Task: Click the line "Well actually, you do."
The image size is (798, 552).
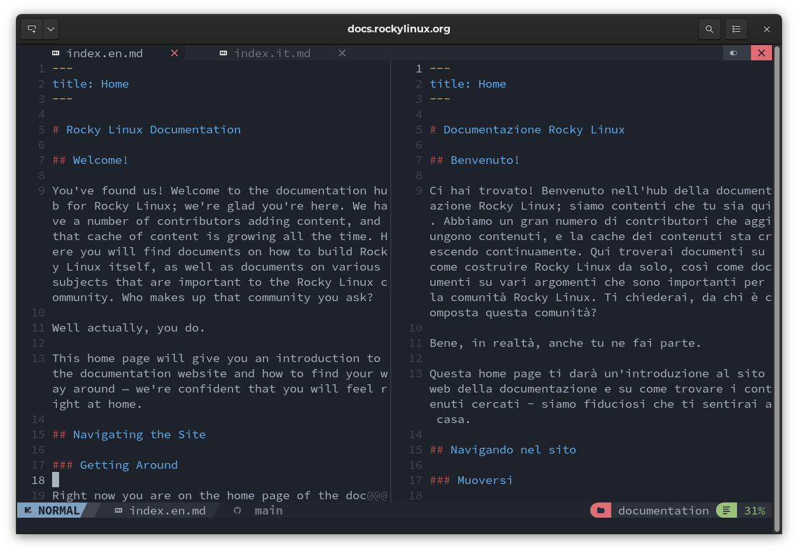Action: click(x=129, y=328)
